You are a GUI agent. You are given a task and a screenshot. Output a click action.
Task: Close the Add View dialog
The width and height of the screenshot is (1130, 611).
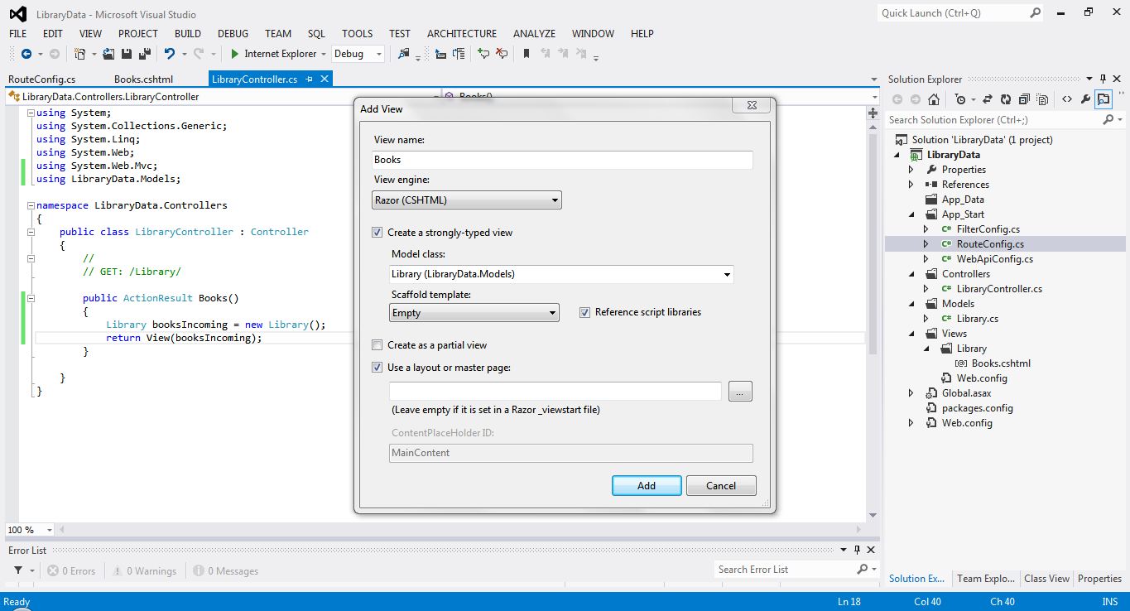coord(751,105)
